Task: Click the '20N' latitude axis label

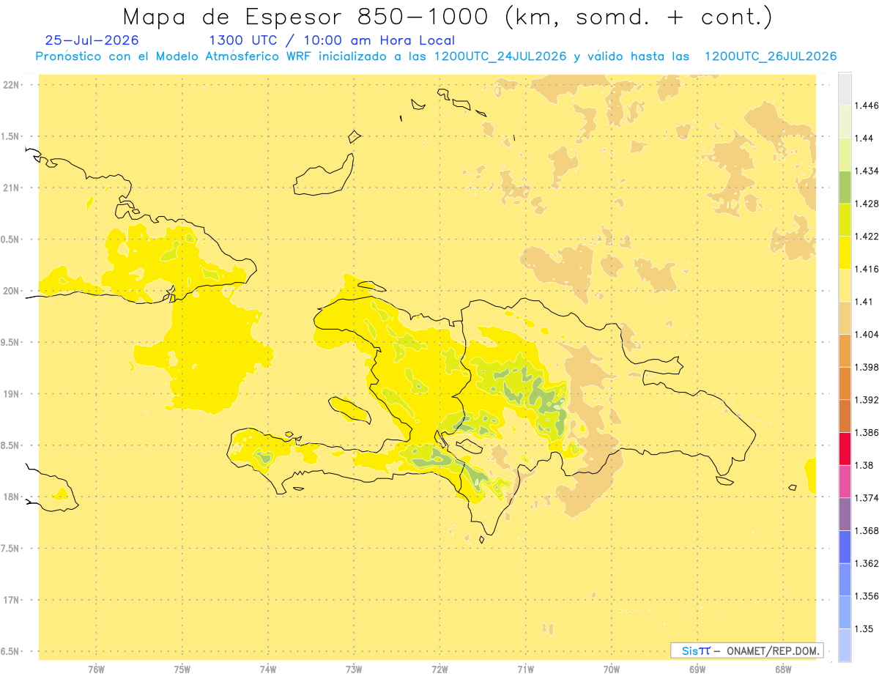Action: pos(11,292)
